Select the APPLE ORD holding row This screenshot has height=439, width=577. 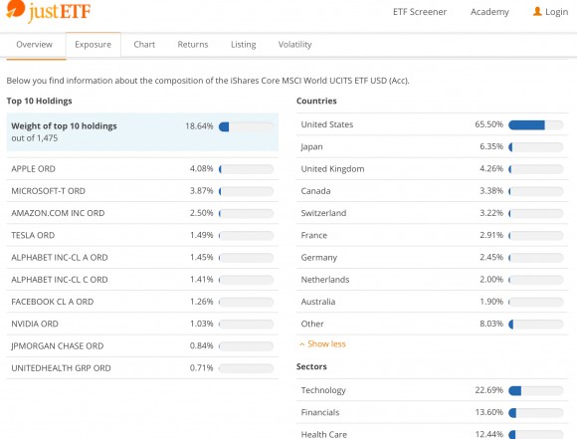tap(142, 169)
